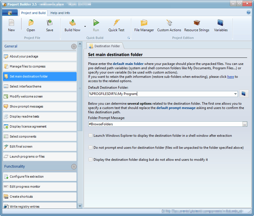The height and width of the screenshot is (216, 254).
Task: Collapse the General section
Action: click(x=73, y=46)
